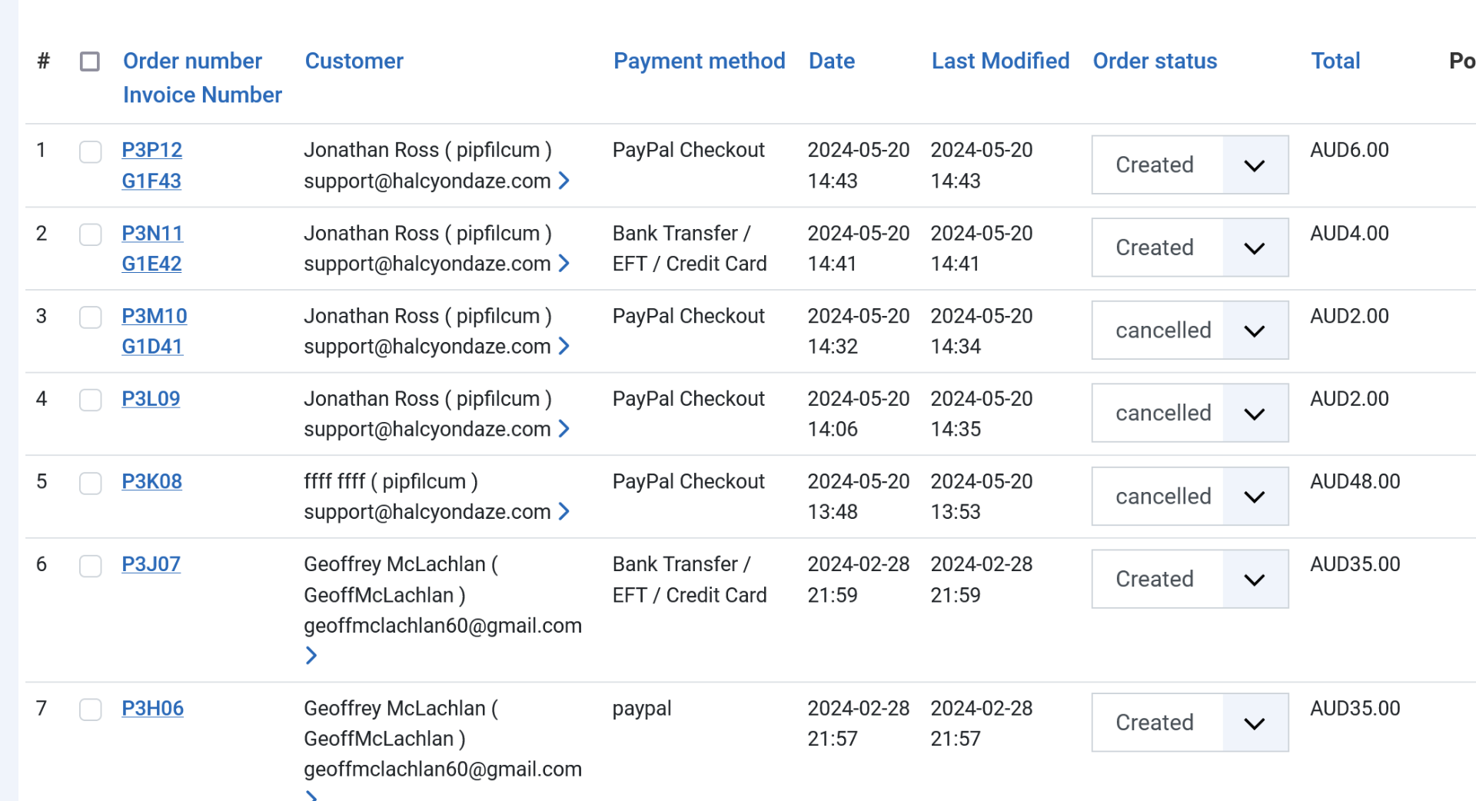
Task: Click chevron icon beside order P3N11 customer email
Action: [564, 264]
